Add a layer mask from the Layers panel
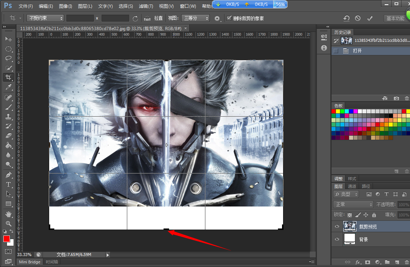This screenshot has height=267, width=410. tap(367, 262)
